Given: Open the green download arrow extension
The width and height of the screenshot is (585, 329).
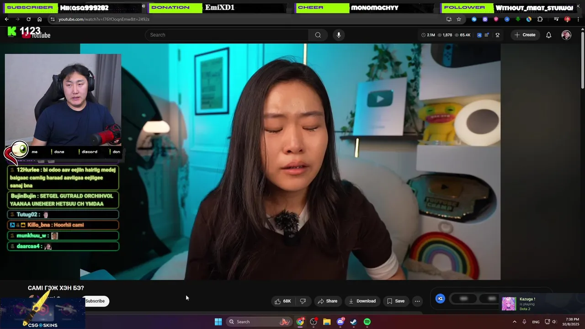Looking at the screenshot, I should pyautogui.click(x=518, y=19).
